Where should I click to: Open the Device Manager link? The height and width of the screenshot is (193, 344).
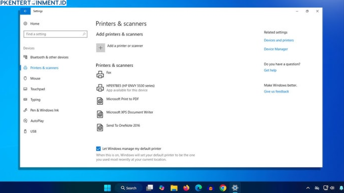click(x=276, y=49)
